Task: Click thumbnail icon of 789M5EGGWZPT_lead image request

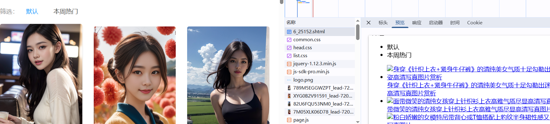Action: tap(289, 88)
